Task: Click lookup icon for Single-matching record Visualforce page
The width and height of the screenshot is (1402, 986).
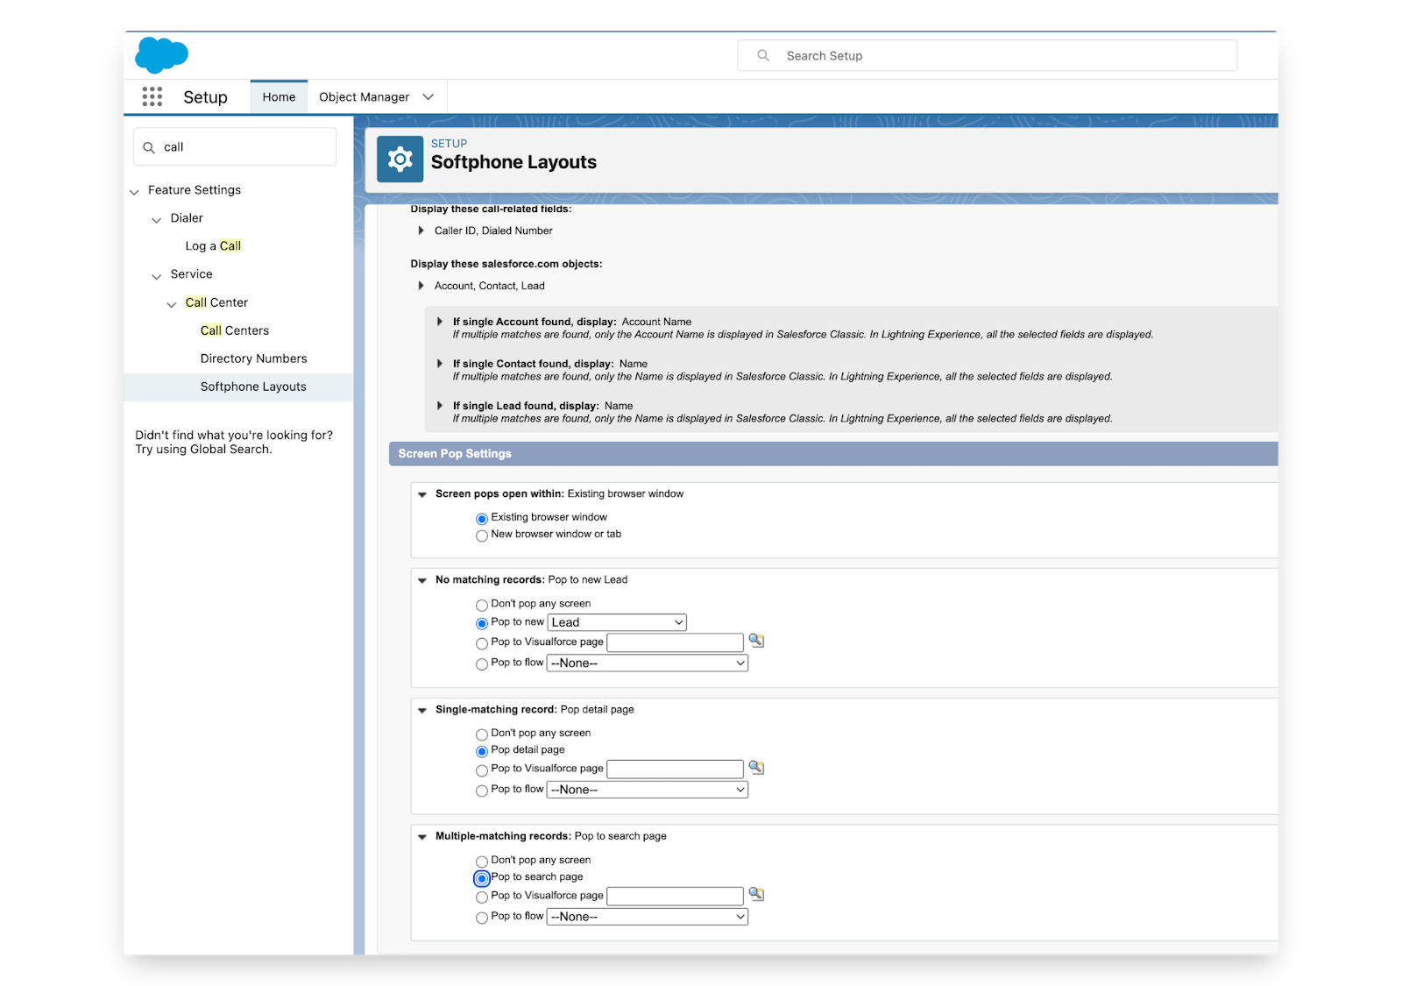Action: [756, 768]
